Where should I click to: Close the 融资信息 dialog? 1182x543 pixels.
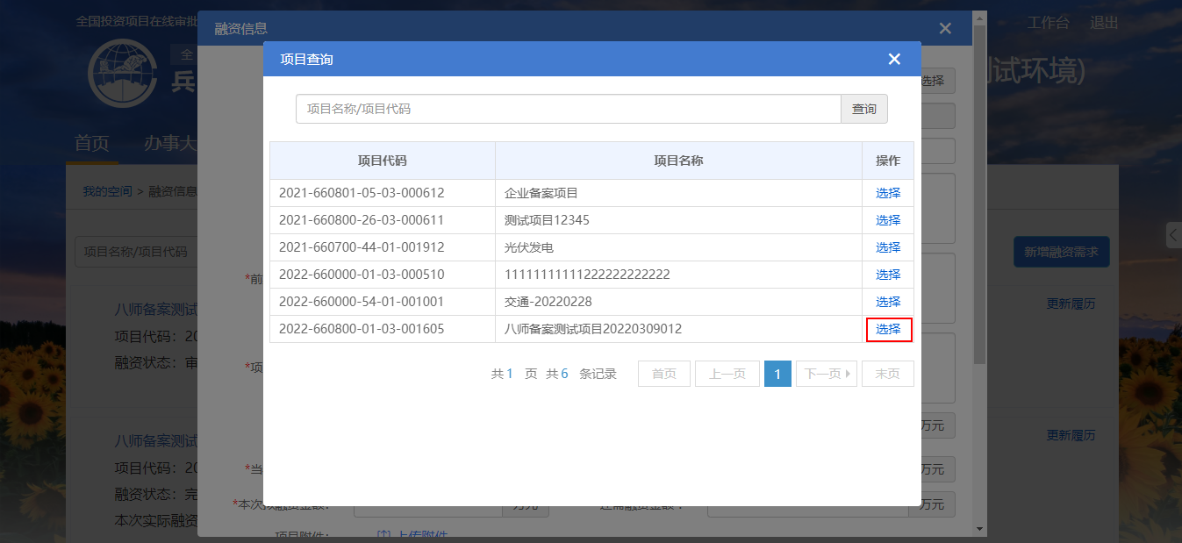945,28
